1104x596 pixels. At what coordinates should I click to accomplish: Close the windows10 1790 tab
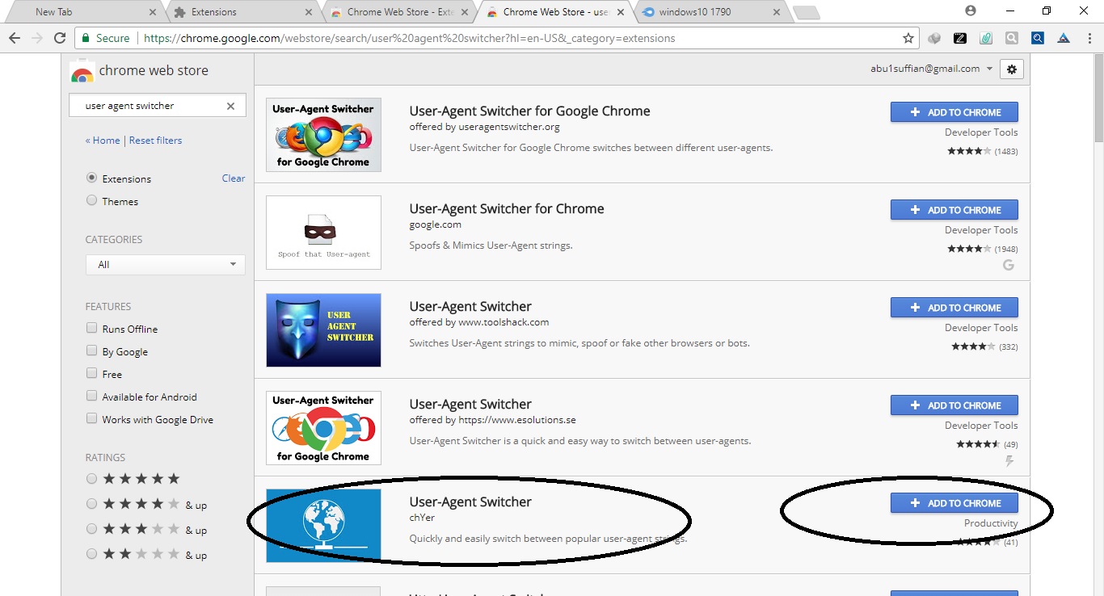[777, 12]
